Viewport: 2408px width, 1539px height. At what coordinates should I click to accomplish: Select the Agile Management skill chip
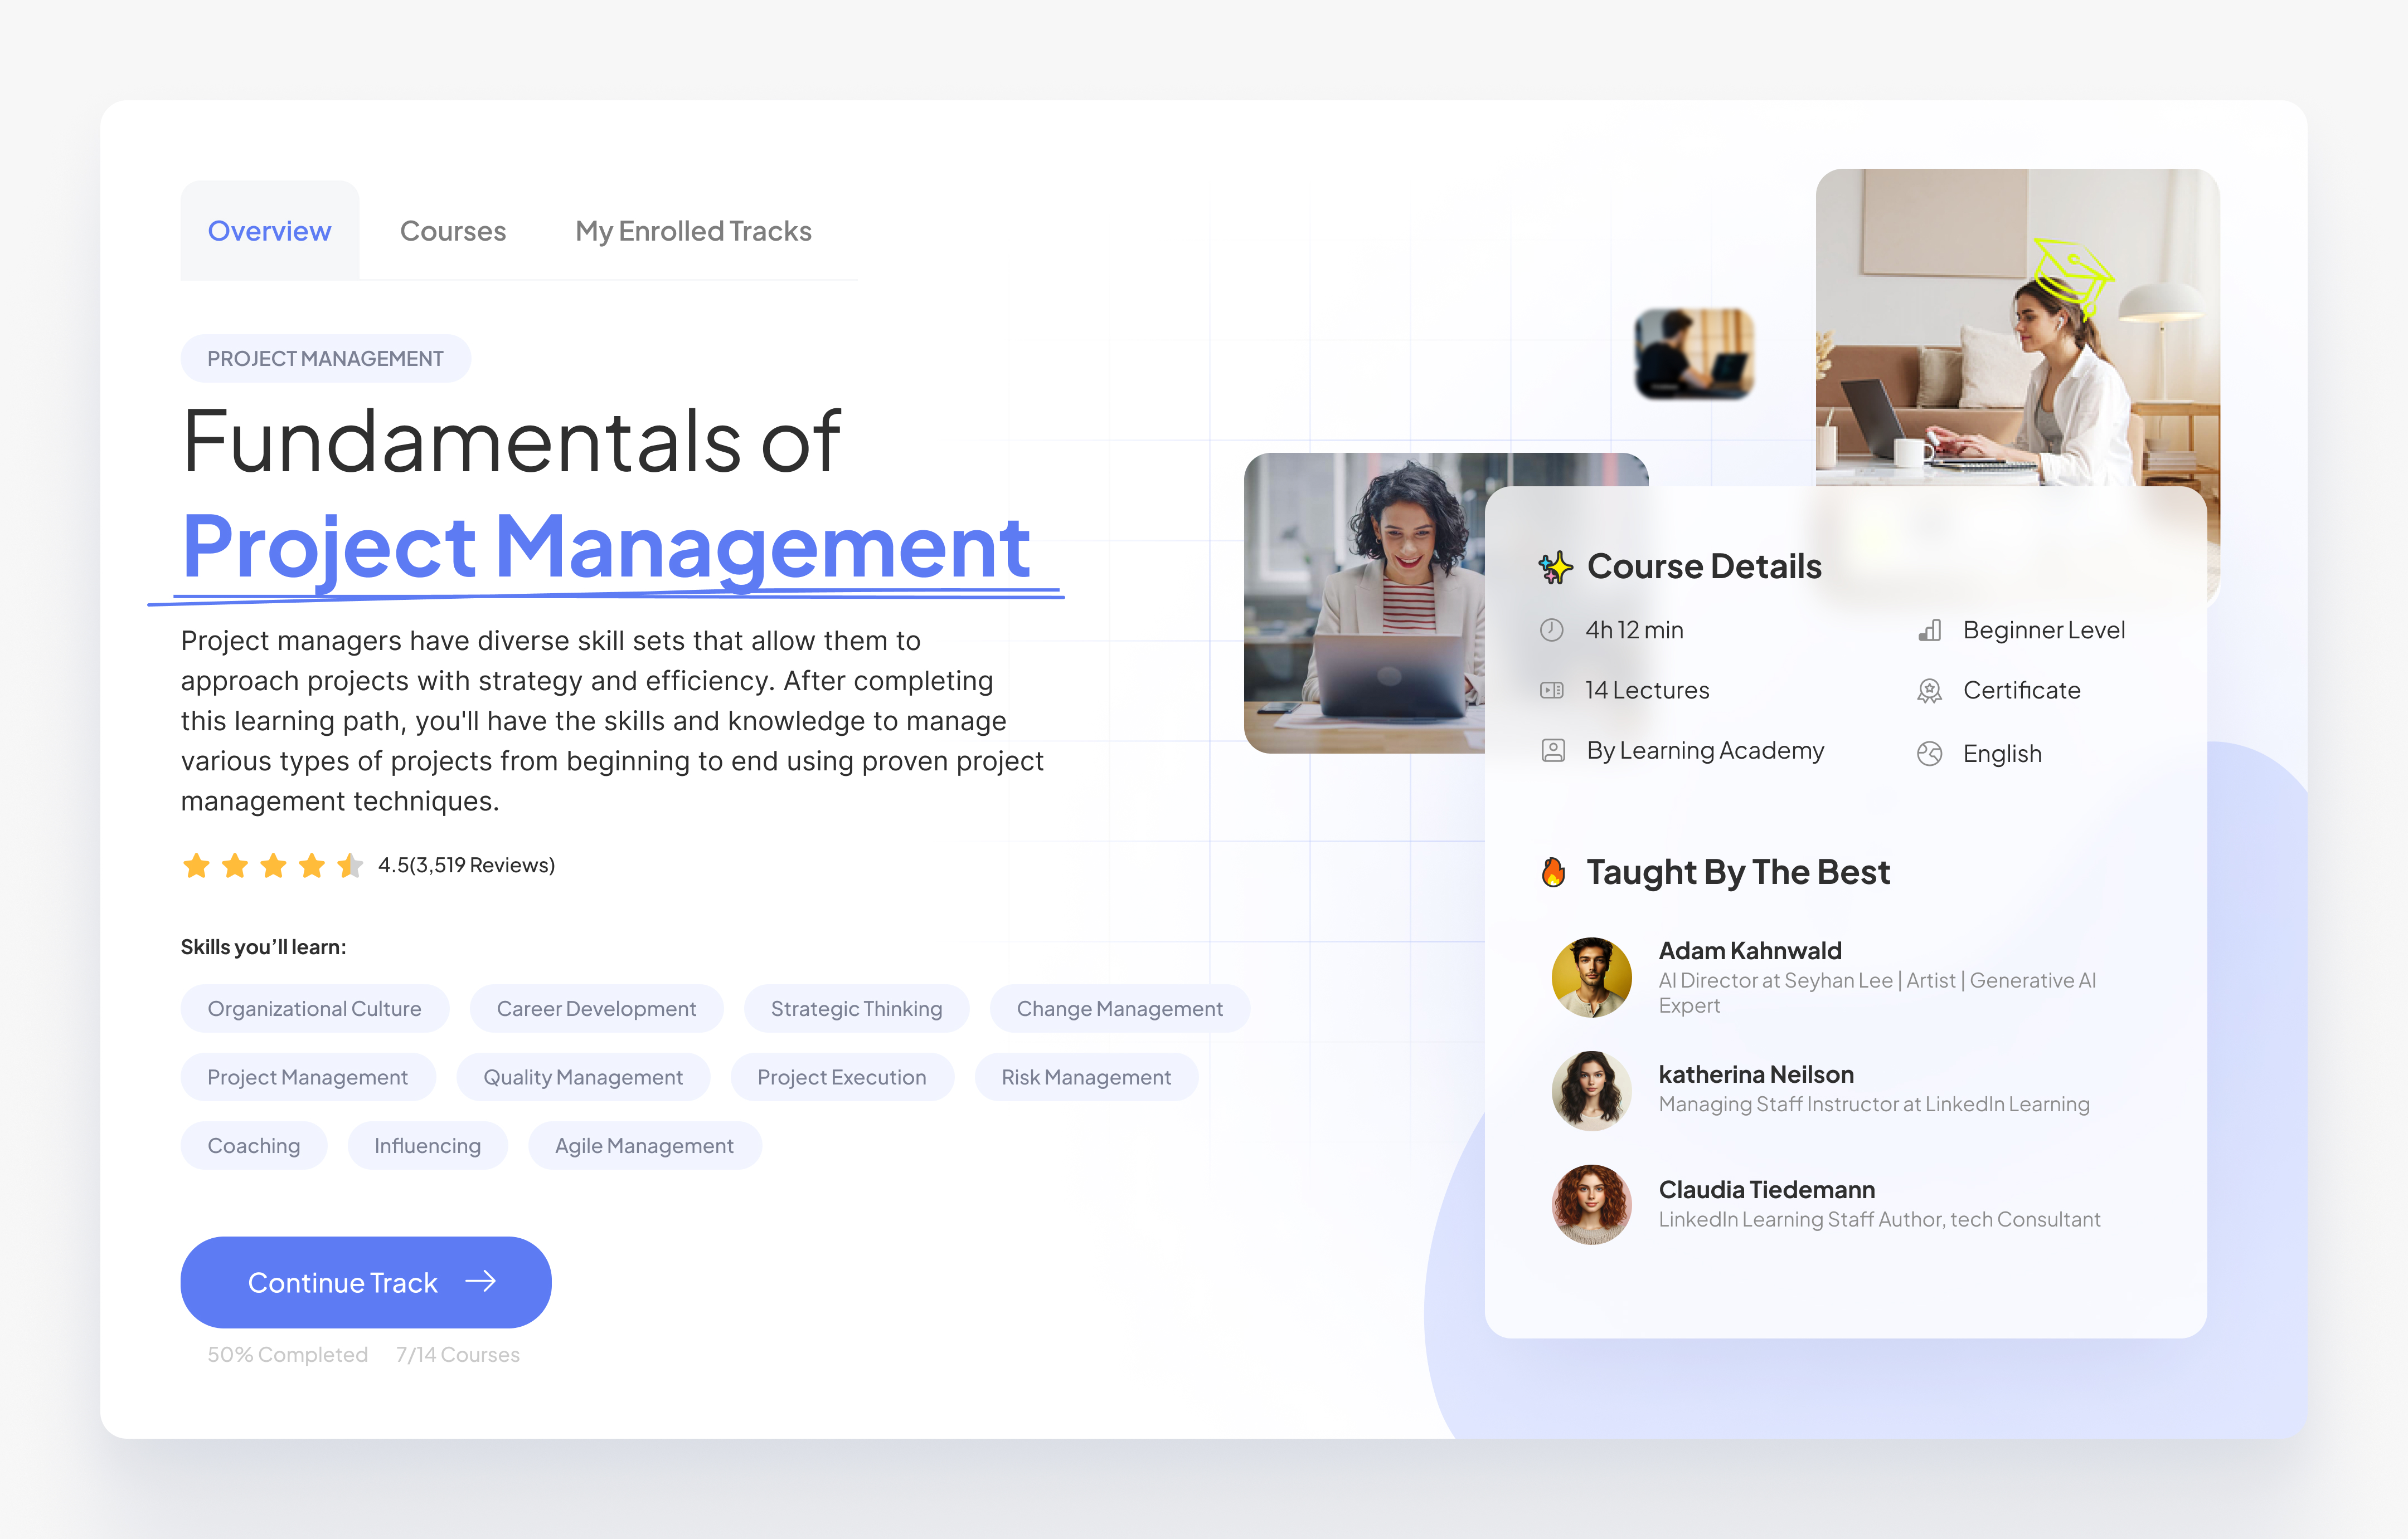pos(644,1145)
